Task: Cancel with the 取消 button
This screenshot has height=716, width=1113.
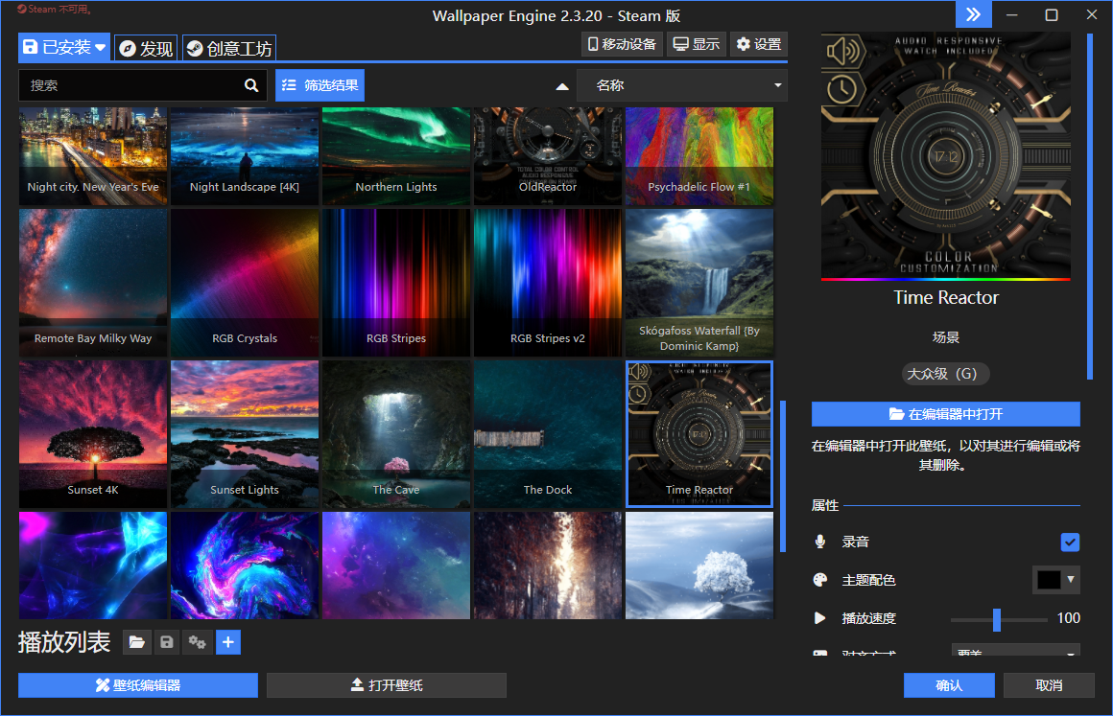Action: [1049, 684]
